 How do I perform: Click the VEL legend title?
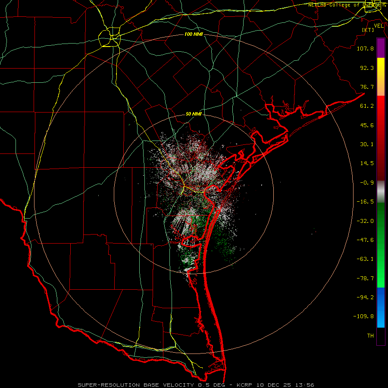(x=379, y=25)
